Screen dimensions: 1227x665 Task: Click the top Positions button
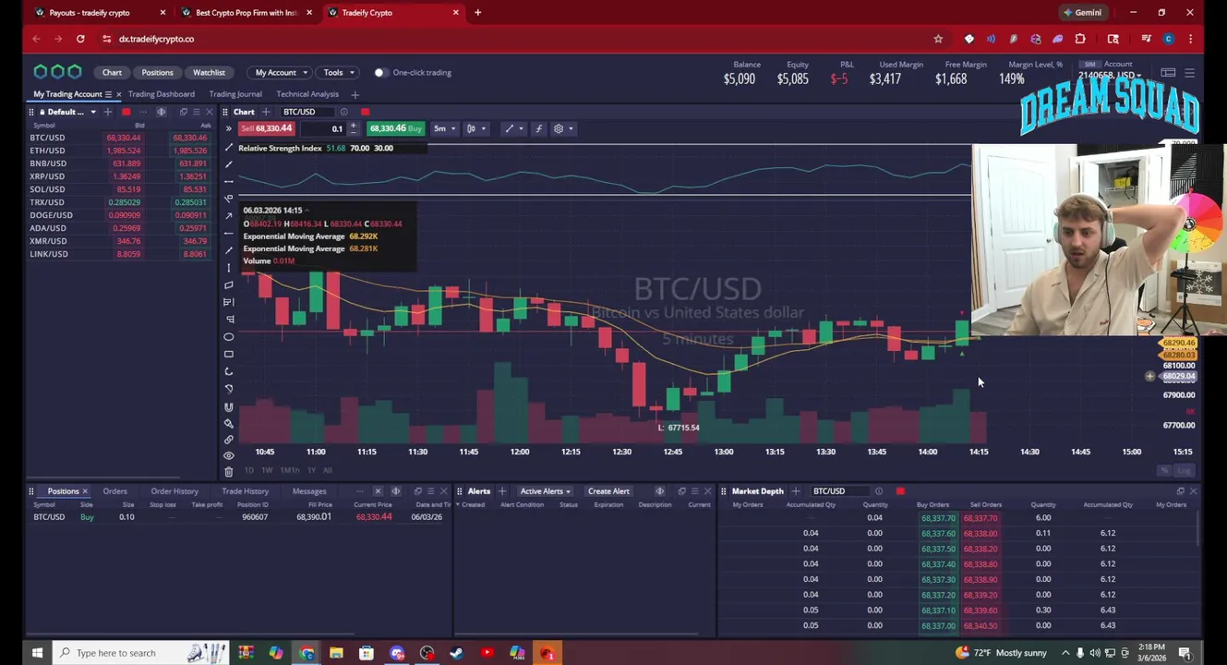point(157,73)
